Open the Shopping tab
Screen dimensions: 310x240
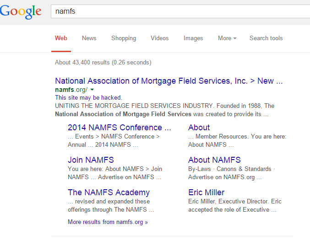point(124,38)
